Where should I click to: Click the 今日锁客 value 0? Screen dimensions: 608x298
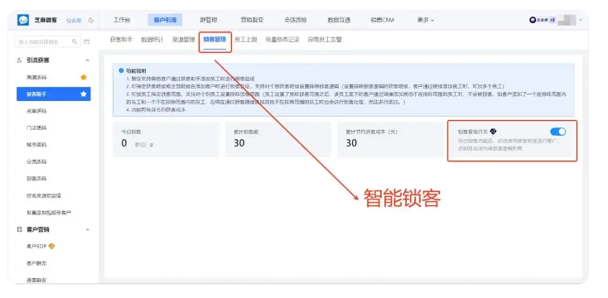pyautogui.click(x=124, y=143)
